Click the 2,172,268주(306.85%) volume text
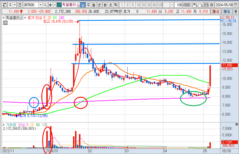This screenshot has width=239, height=154. [x=20, y=128]
